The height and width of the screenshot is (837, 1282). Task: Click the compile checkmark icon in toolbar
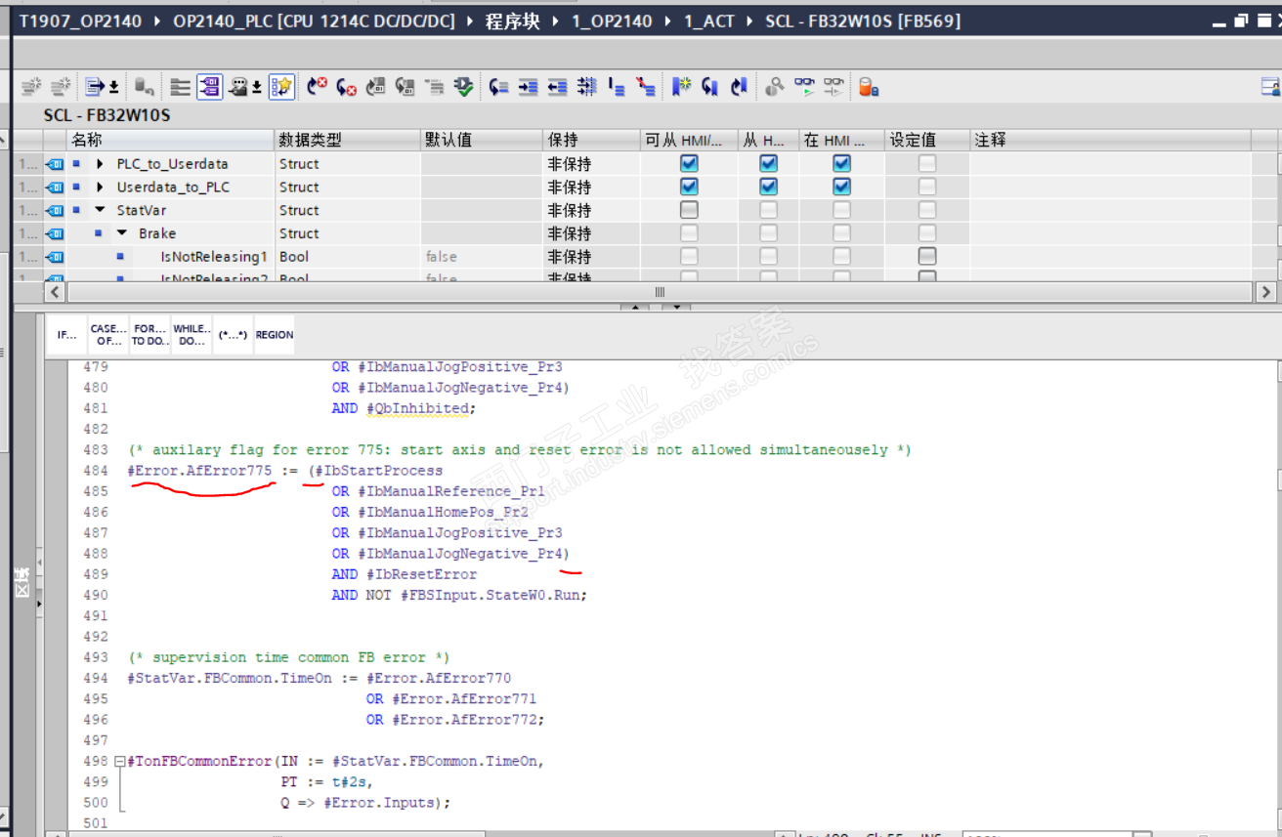click(464, 88)
